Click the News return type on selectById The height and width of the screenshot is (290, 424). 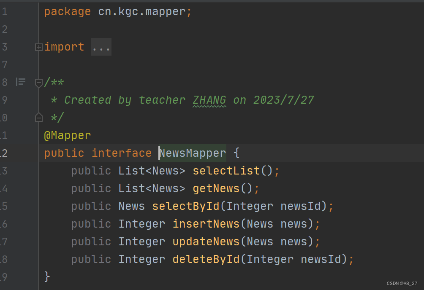(131, 206)
